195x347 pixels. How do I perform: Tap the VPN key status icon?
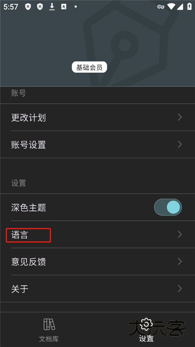160,7
